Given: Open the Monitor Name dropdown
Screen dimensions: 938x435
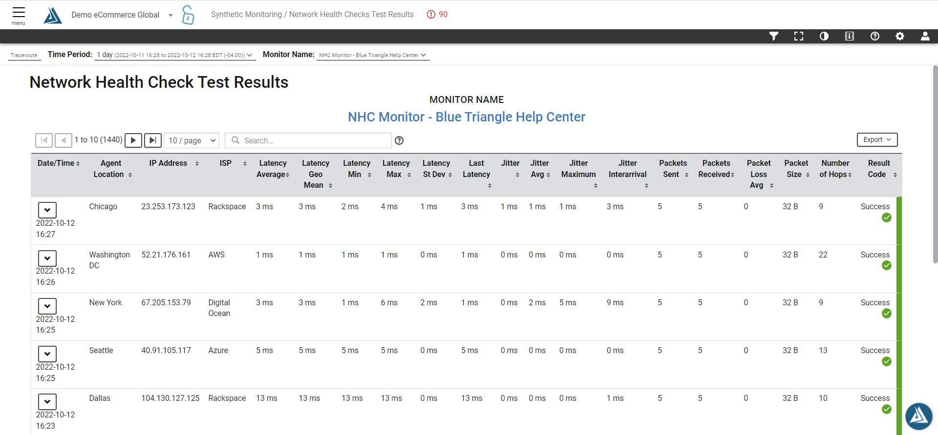Looking at the screenshot, I should 373,55.
